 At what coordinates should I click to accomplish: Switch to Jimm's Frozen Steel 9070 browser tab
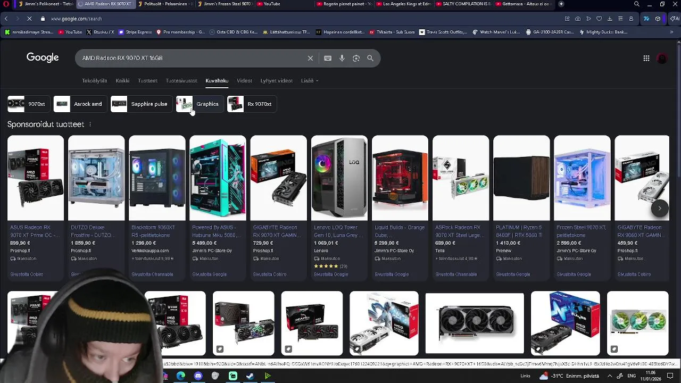[x=226, y=4]
